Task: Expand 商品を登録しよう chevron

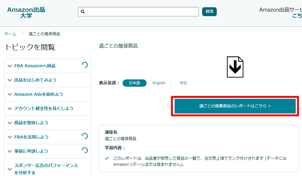Action: (x=10, y=123)
